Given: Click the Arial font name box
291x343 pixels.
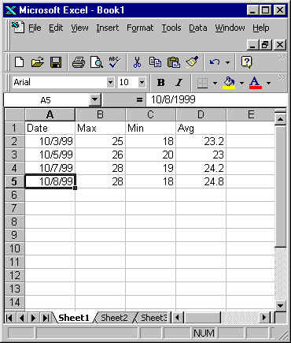Looking at the screenshot, I should click(60, 82).
